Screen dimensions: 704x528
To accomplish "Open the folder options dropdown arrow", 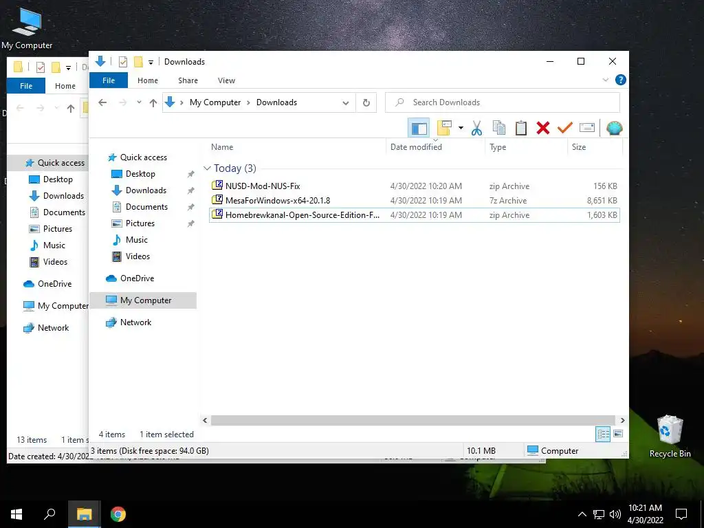I will (x=461, y=128).
